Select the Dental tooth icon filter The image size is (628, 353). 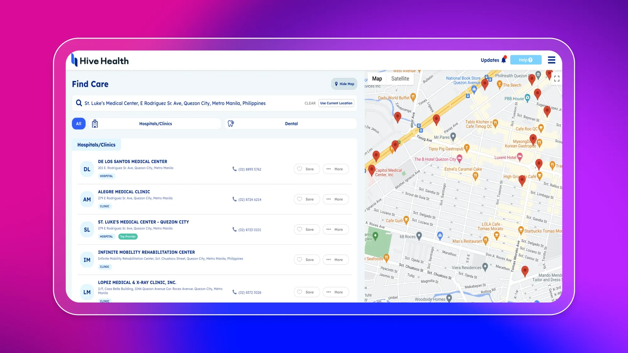click(x=231, y=123)
